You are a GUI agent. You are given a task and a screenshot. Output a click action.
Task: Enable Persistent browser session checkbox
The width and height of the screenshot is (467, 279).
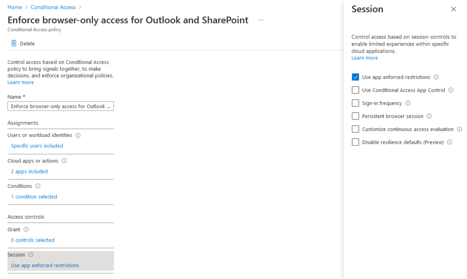(x=355, y=116)
